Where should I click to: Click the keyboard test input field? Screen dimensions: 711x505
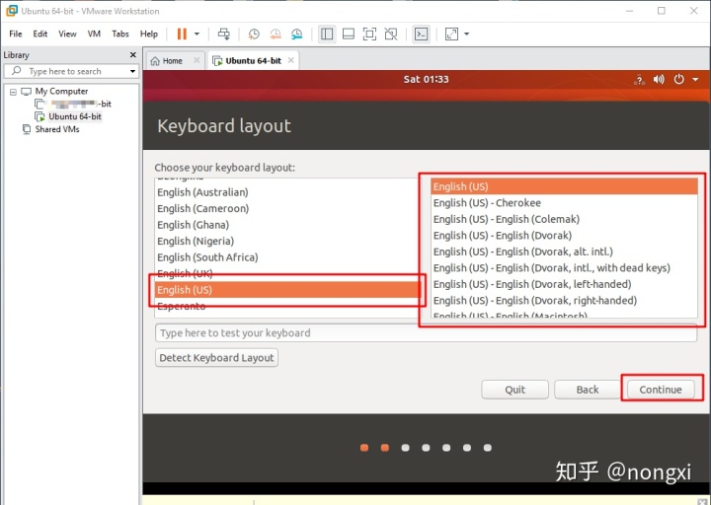pos(426,333)
